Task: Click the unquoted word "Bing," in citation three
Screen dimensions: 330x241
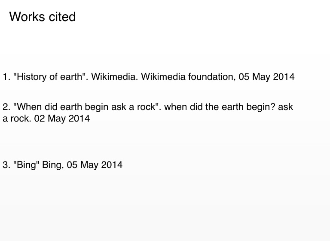Action: point(53,165)
